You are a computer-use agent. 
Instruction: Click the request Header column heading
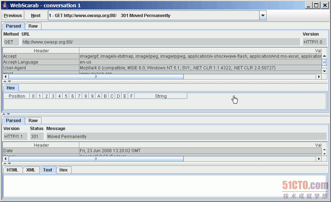click(41, 50)
